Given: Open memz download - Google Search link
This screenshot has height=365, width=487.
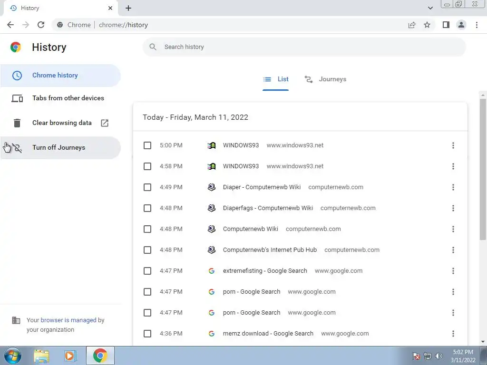Looking at the screenshot, I should click(268, 334).
